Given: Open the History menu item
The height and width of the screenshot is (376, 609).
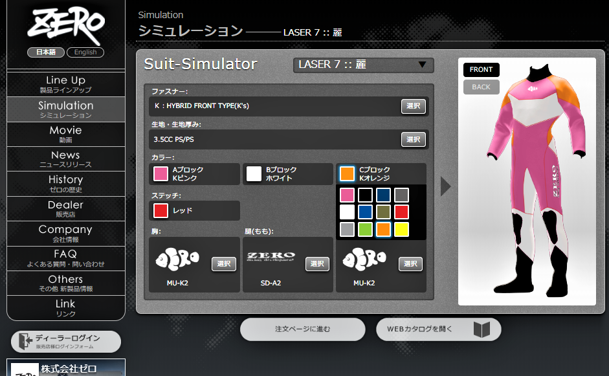Looking at the screenshot, I should [x=65, y=184].
